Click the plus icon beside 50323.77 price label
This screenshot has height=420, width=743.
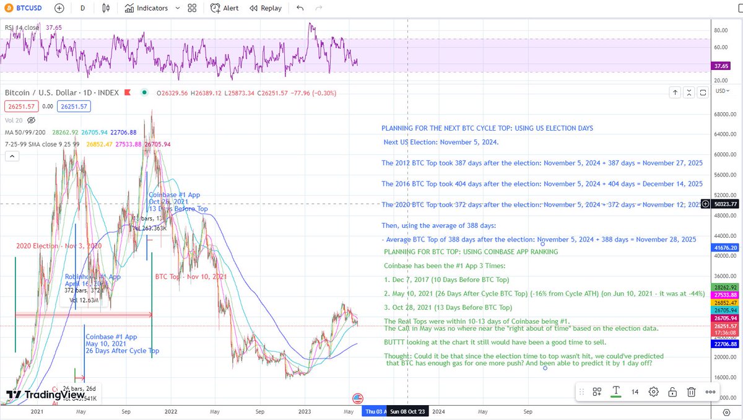pyautogui.click(x=705, y=204)
